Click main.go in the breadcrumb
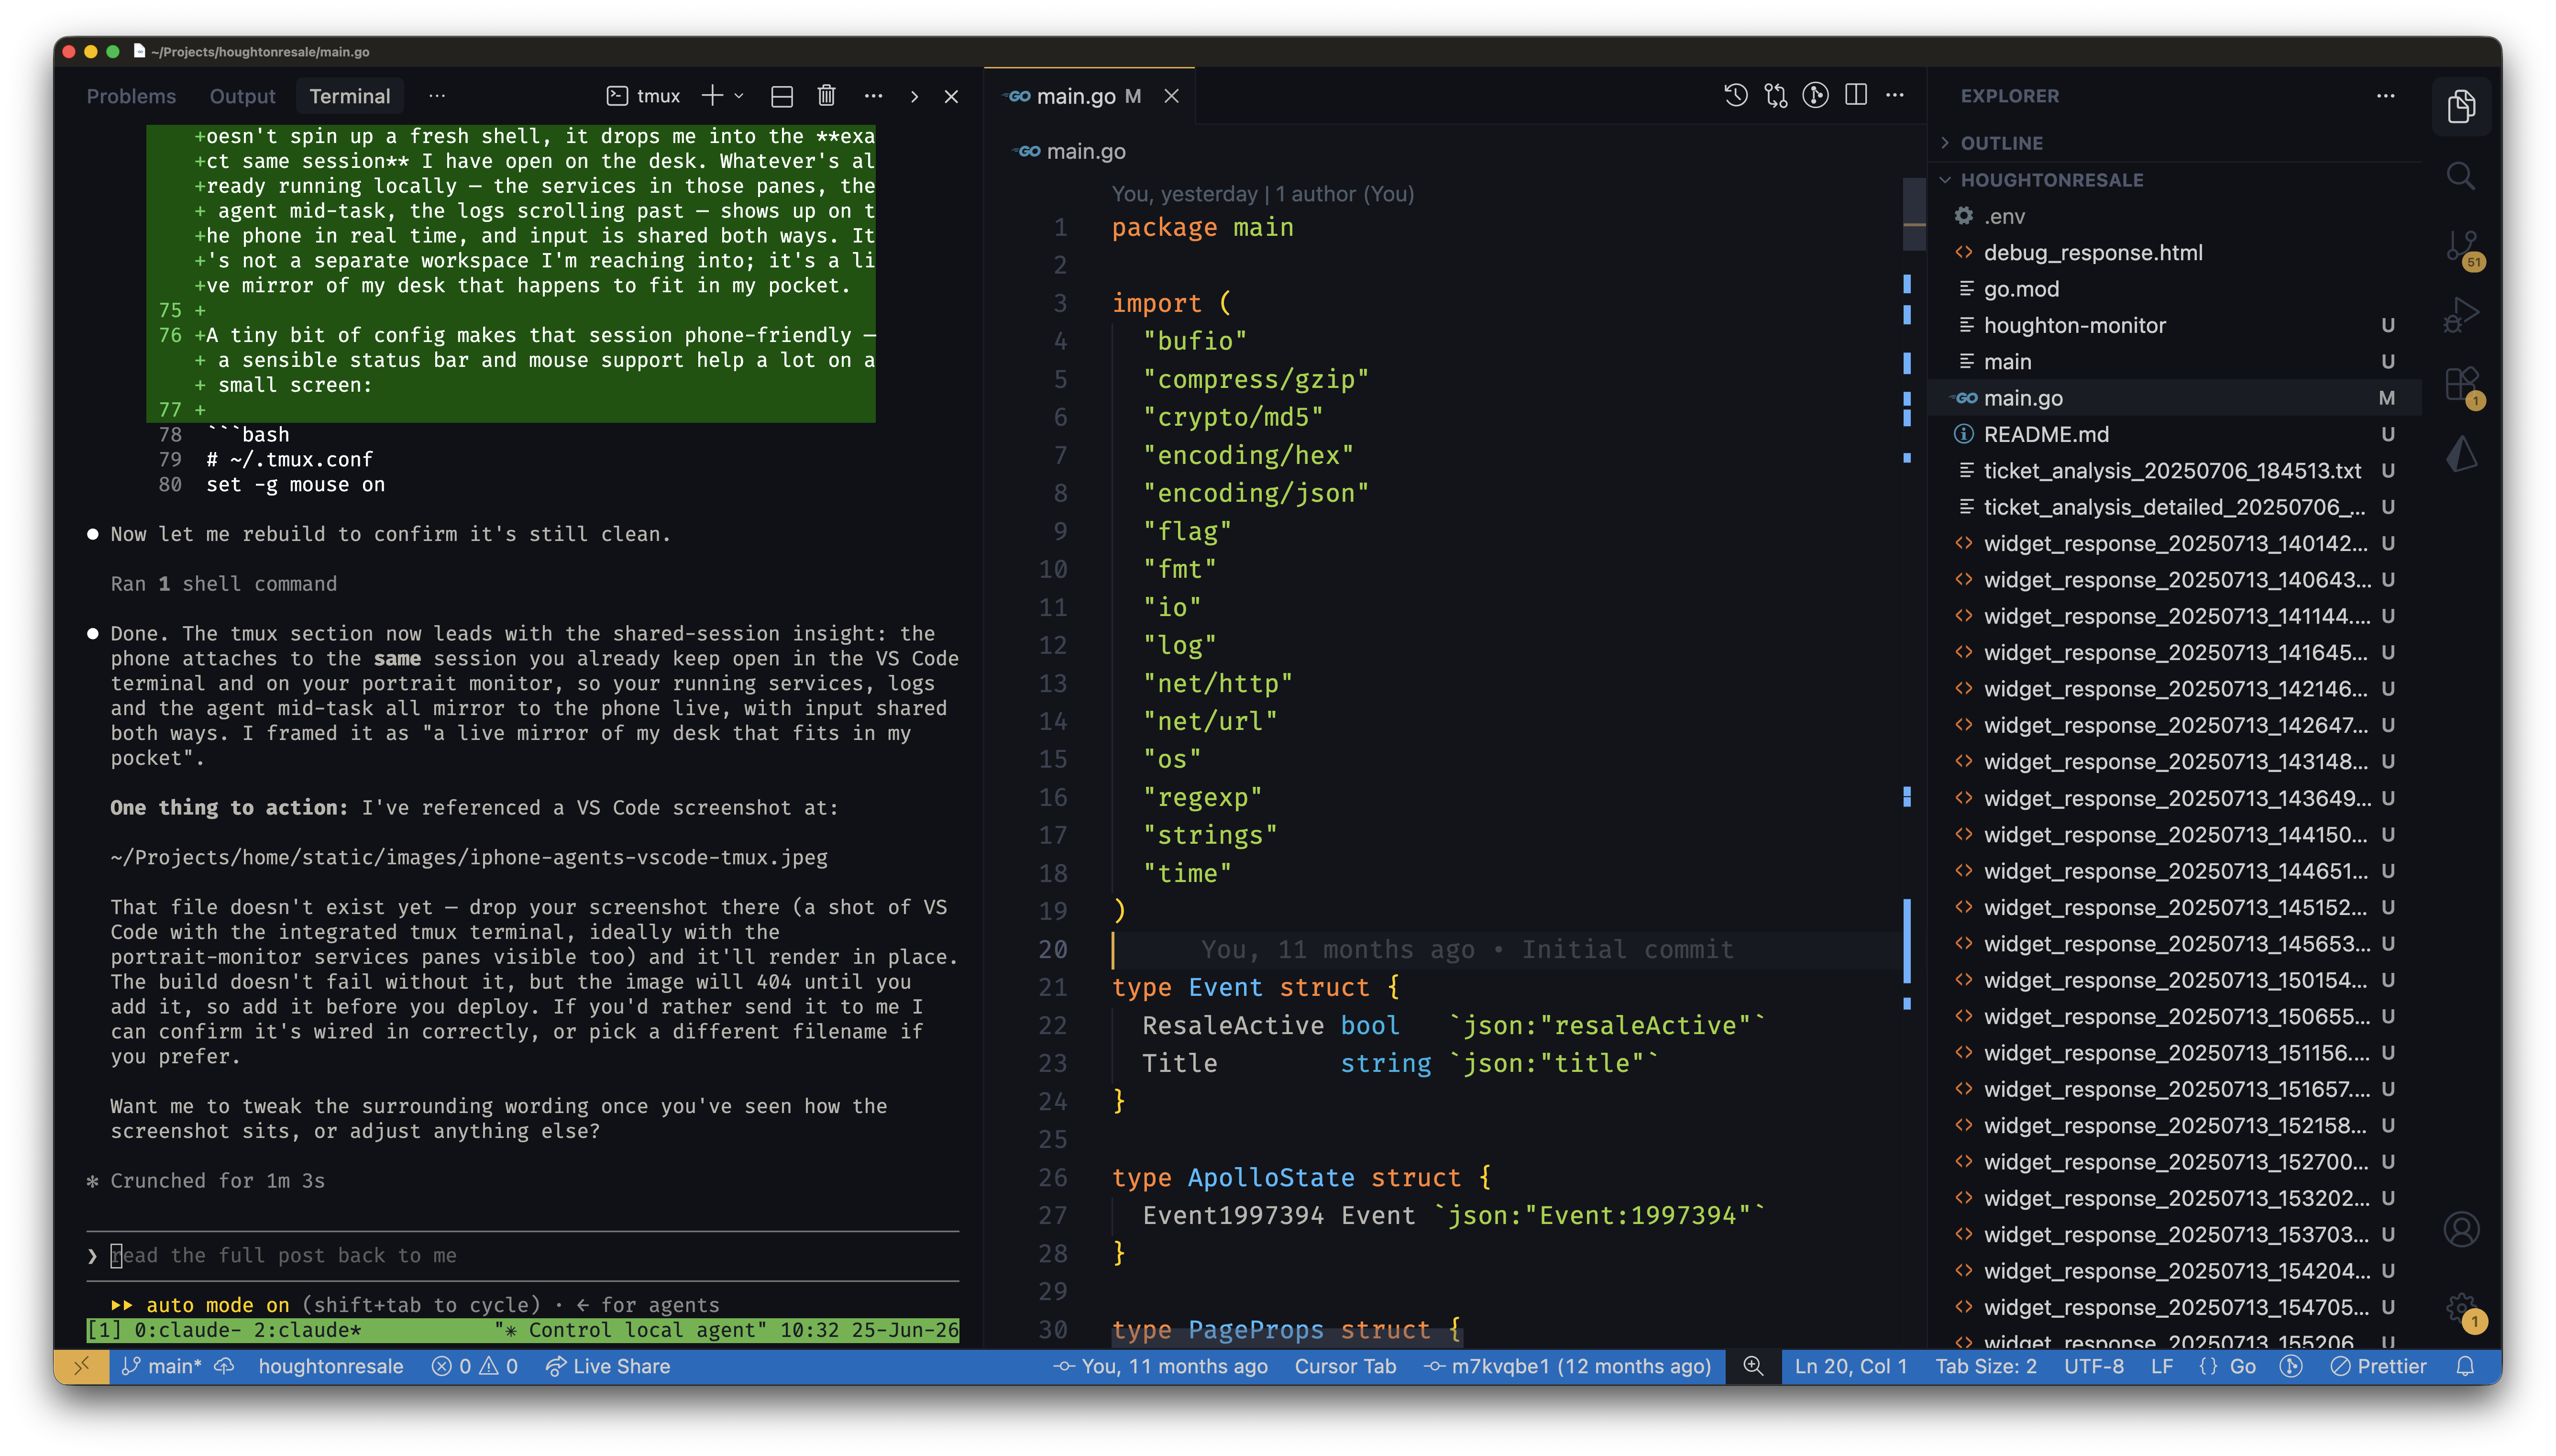Screen dimensions: 2556x1456 pos(1086,151)
